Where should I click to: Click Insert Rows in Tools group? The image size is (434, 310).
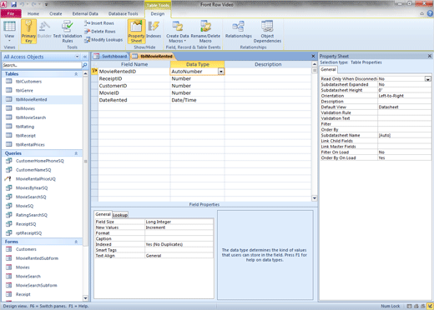point(99,23)
